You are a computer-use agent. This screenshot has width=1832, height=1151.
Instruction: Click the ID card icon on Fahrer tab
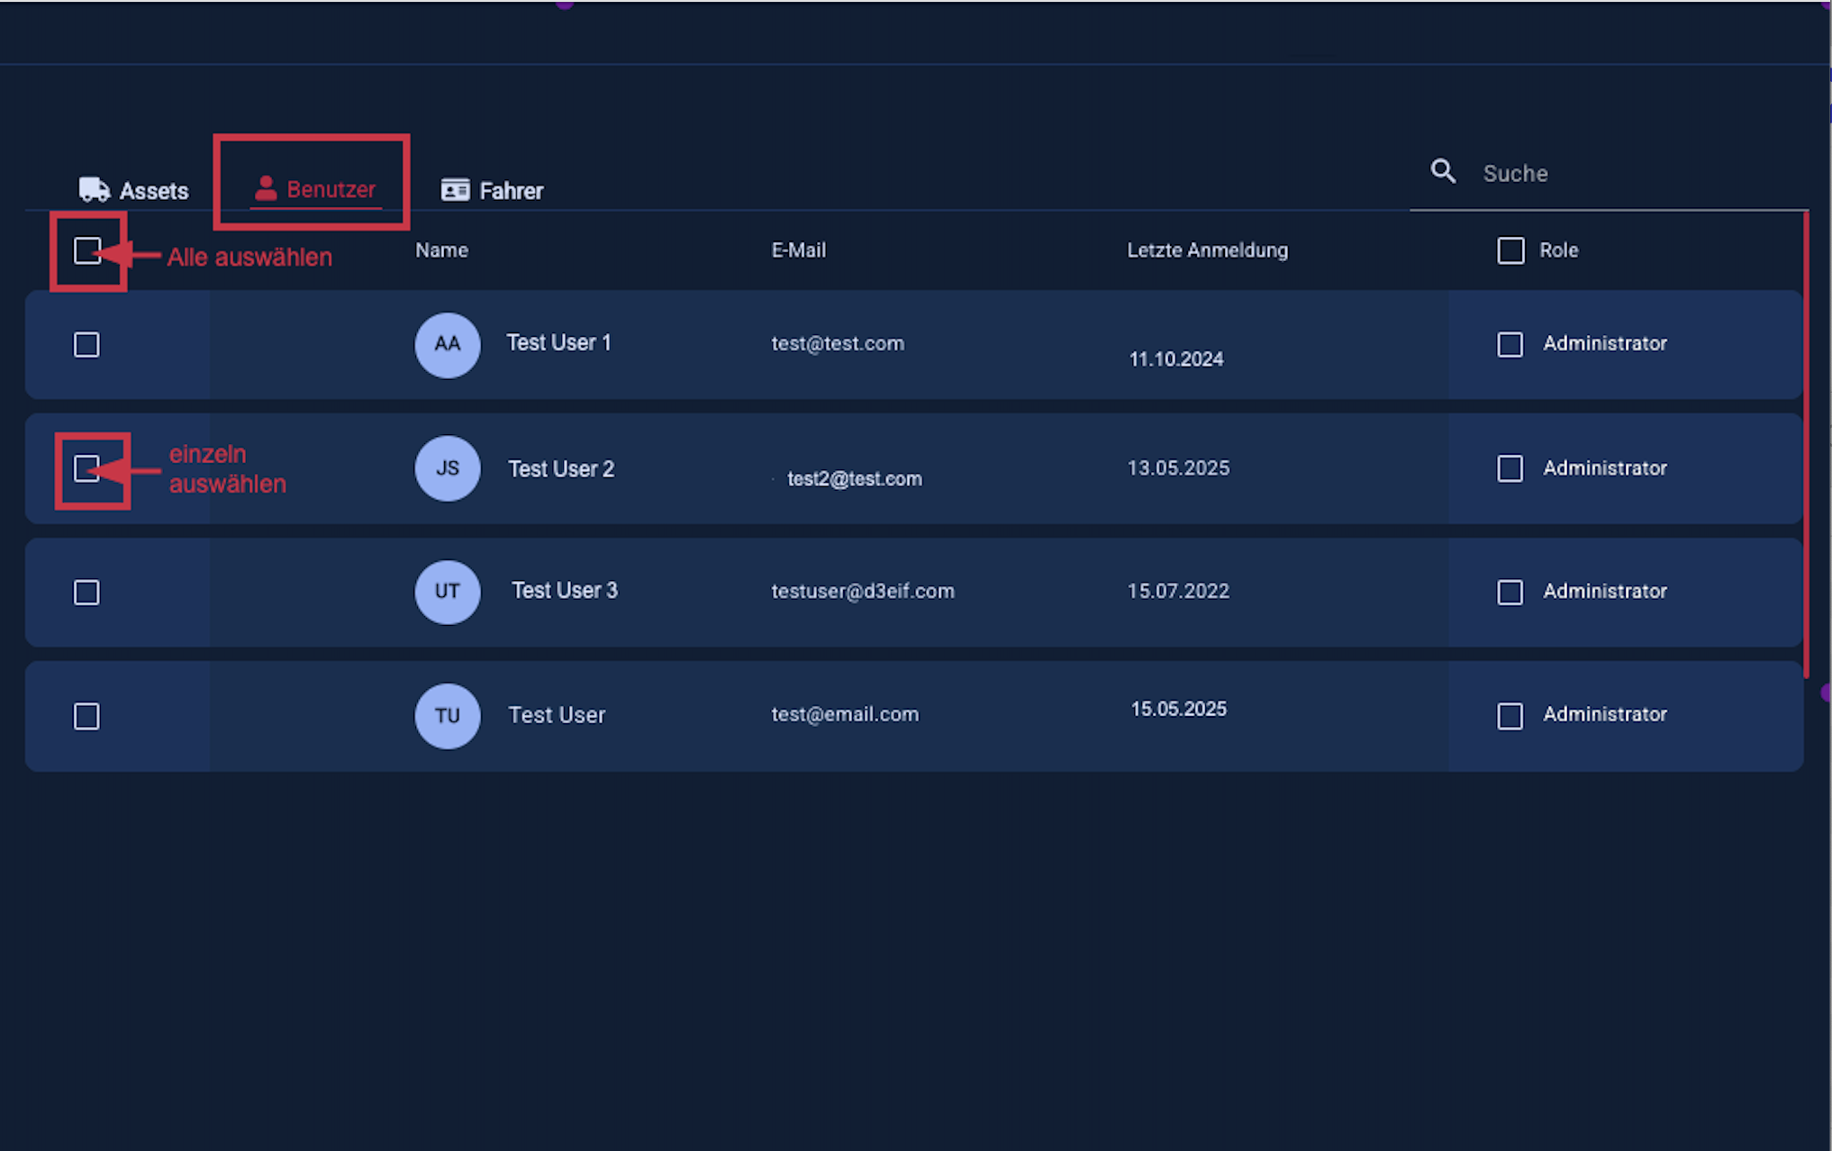point(455,190)
